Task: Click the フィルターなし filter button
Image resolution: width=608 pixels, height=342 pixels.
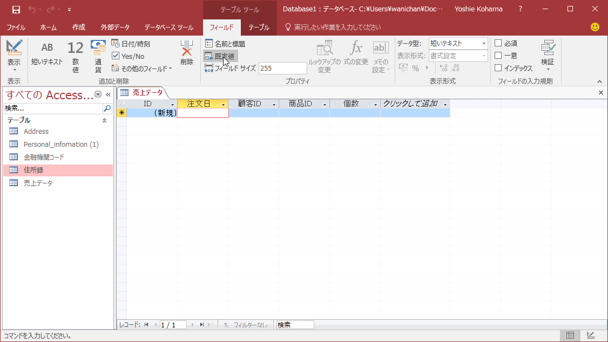Action: (246, 325)
